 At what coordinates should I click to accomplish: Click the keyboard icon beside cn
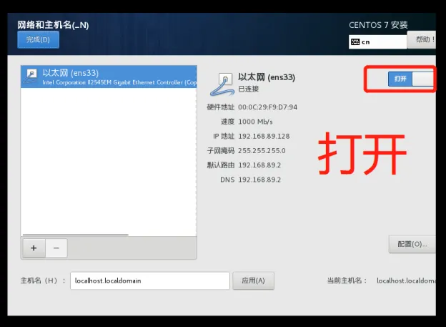(355, 42)
